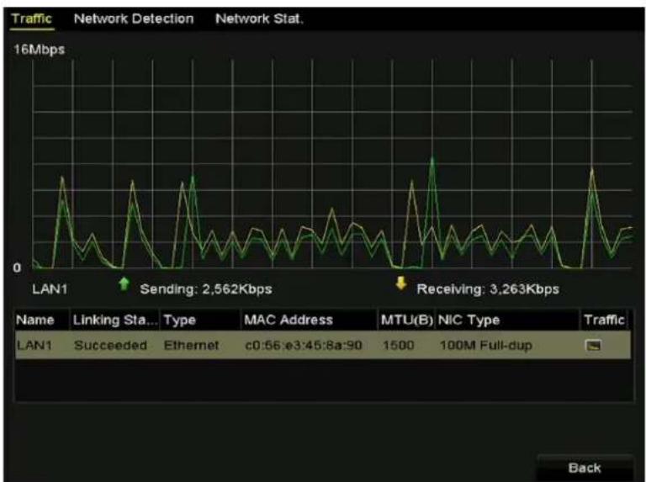Select the MTU(B) column header
Screen dimensions: 646x482
click(x=406, y=320)
